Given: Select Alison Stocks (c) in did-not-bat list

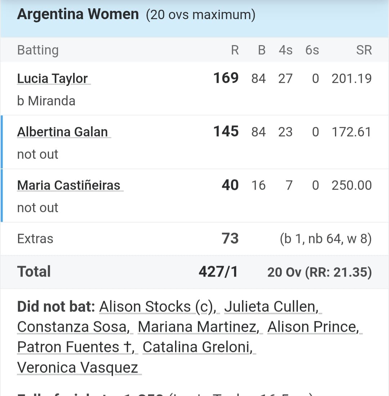Looking at the screenshot, I should tap(157, 307).
